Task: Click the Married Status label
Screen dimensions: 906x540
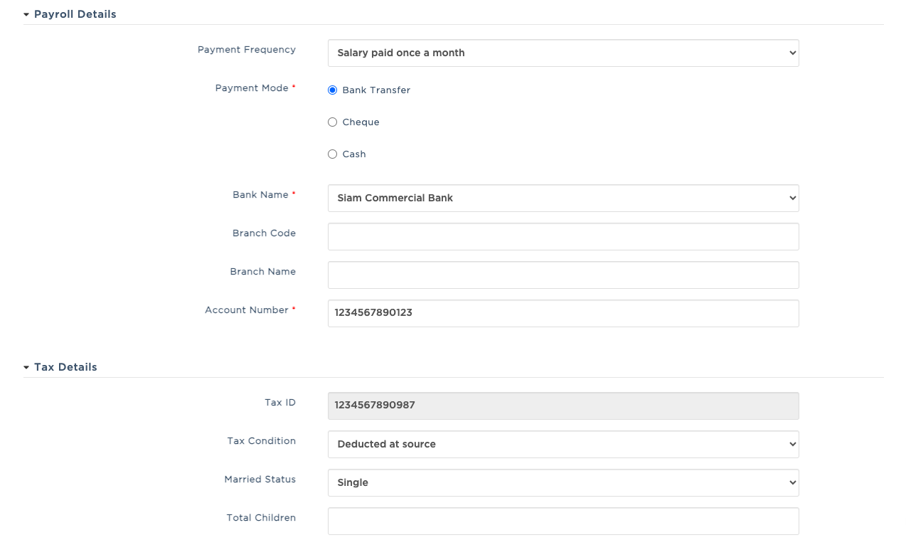Action: coord(260,480)
